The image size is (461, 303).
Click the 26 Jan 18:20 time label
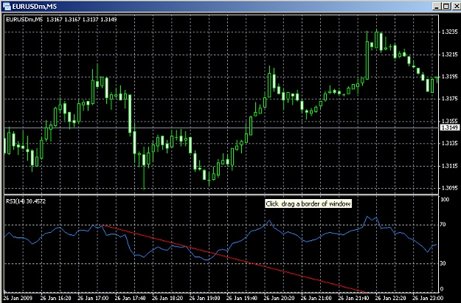tap(167, 298)
